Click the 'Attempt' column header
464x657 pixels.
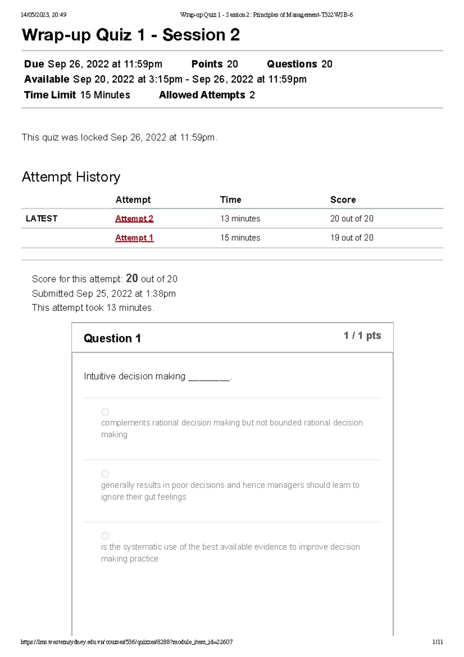point(133,200)
